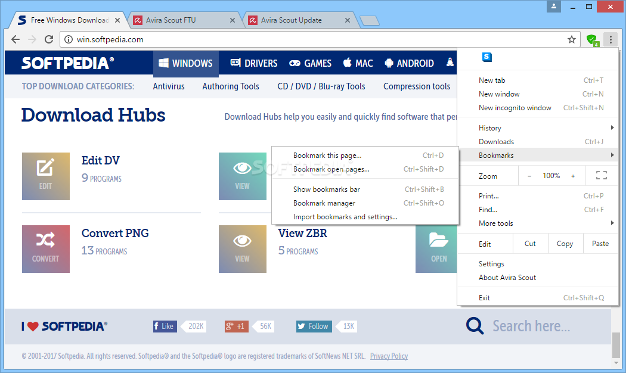626x373 pixels.
Task: Click the Google +1 button
Action: click(236, 327)
